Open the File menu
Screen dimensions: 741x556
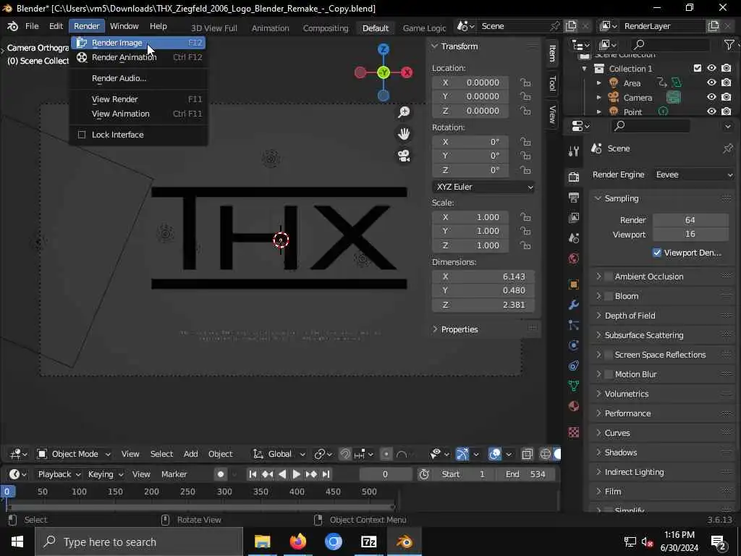pos(32,26)
